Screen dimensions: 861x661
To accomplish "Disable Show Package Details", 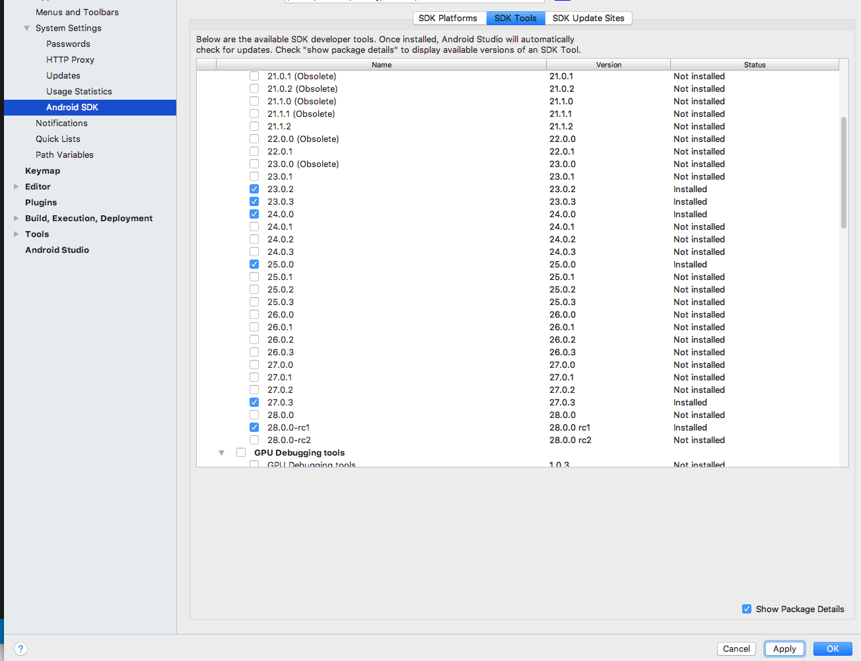I will click(747, 609).
